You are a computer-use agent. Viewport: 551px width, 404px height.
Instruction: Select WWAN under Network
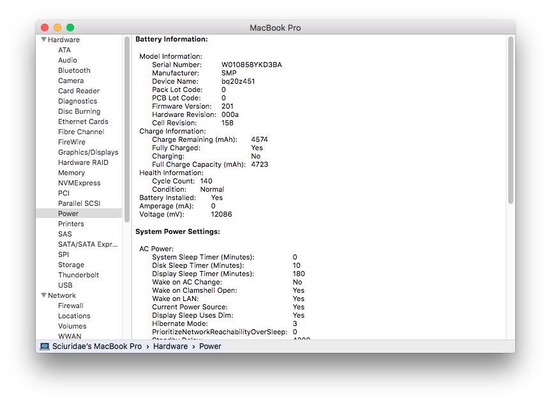(70, 336)
